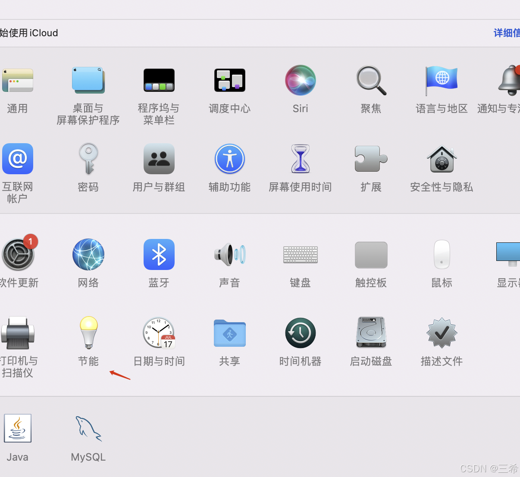Click the 调度中心 text label

pyautogui.click(x=230, y=109)
